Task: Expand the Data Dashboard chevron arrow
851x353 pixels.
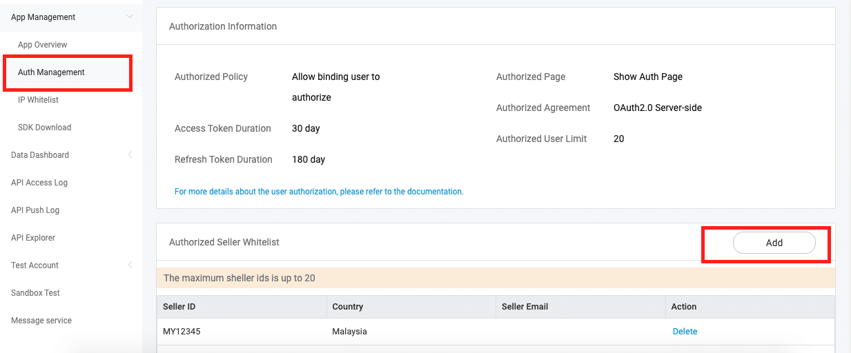Action: (x=130, y=155)
